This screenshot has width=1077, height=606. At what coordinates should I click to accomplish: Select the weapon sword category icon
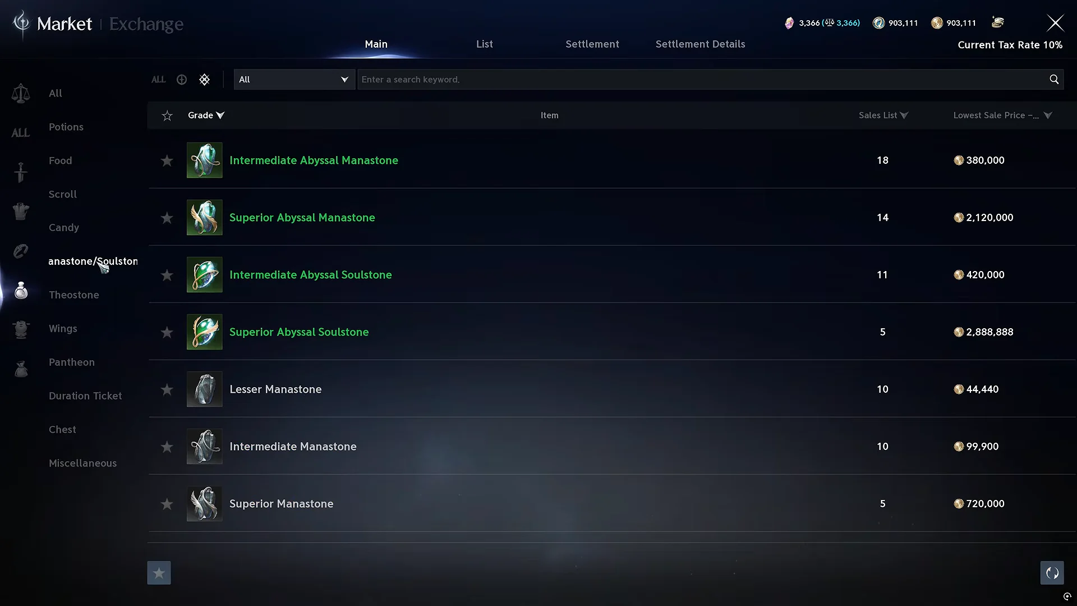[21, 172]
